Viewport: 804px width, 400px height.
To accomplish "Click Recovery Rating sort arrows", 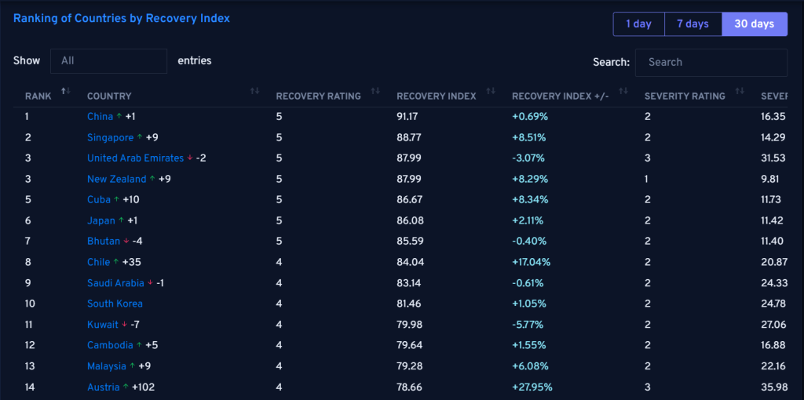I will (x=375, y=91).
